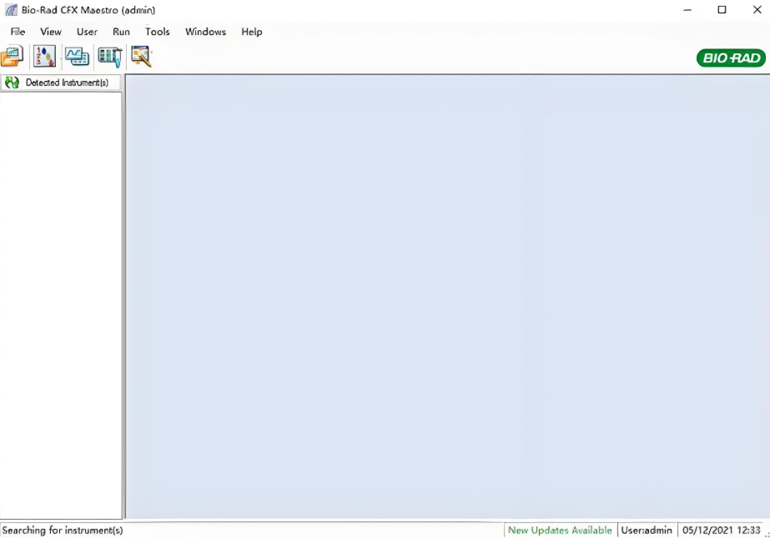The width and height of the screenshot is (770, 538).
Task: Launch the Master Mix Calculator toolbar icon
Action: pos(45,57)
